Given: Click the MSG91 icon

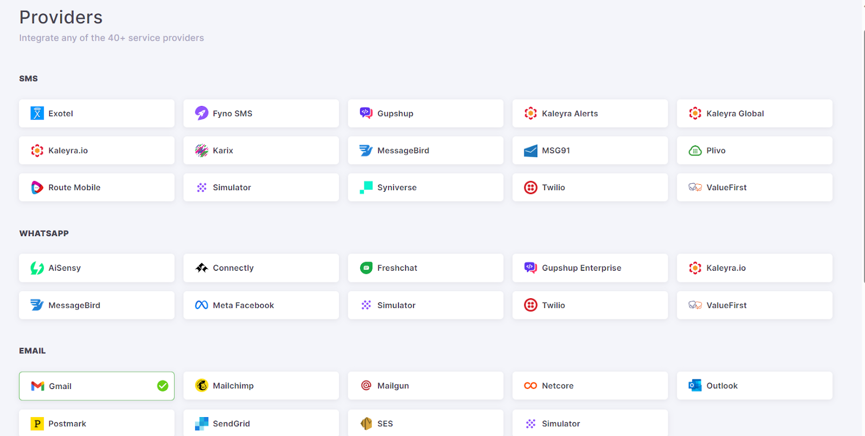Looking at the screenshot, I should point(531,151).
